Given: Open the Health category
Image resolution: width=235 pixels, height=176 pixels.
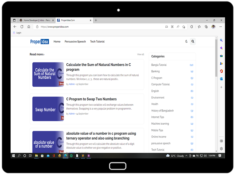Looking at the screenshot, I should 155,104.
